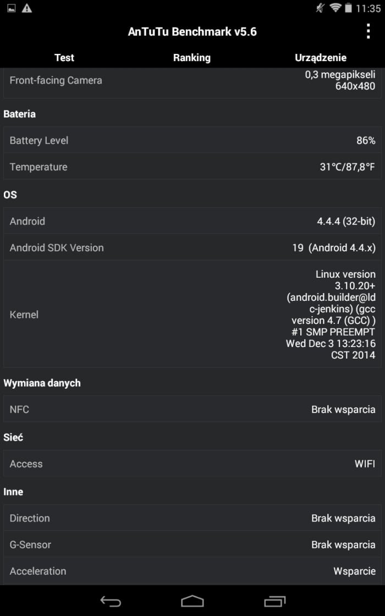The height and width of the screenshot is (616, 385).
Task: Tap the NFC support row
Action: 193,409
